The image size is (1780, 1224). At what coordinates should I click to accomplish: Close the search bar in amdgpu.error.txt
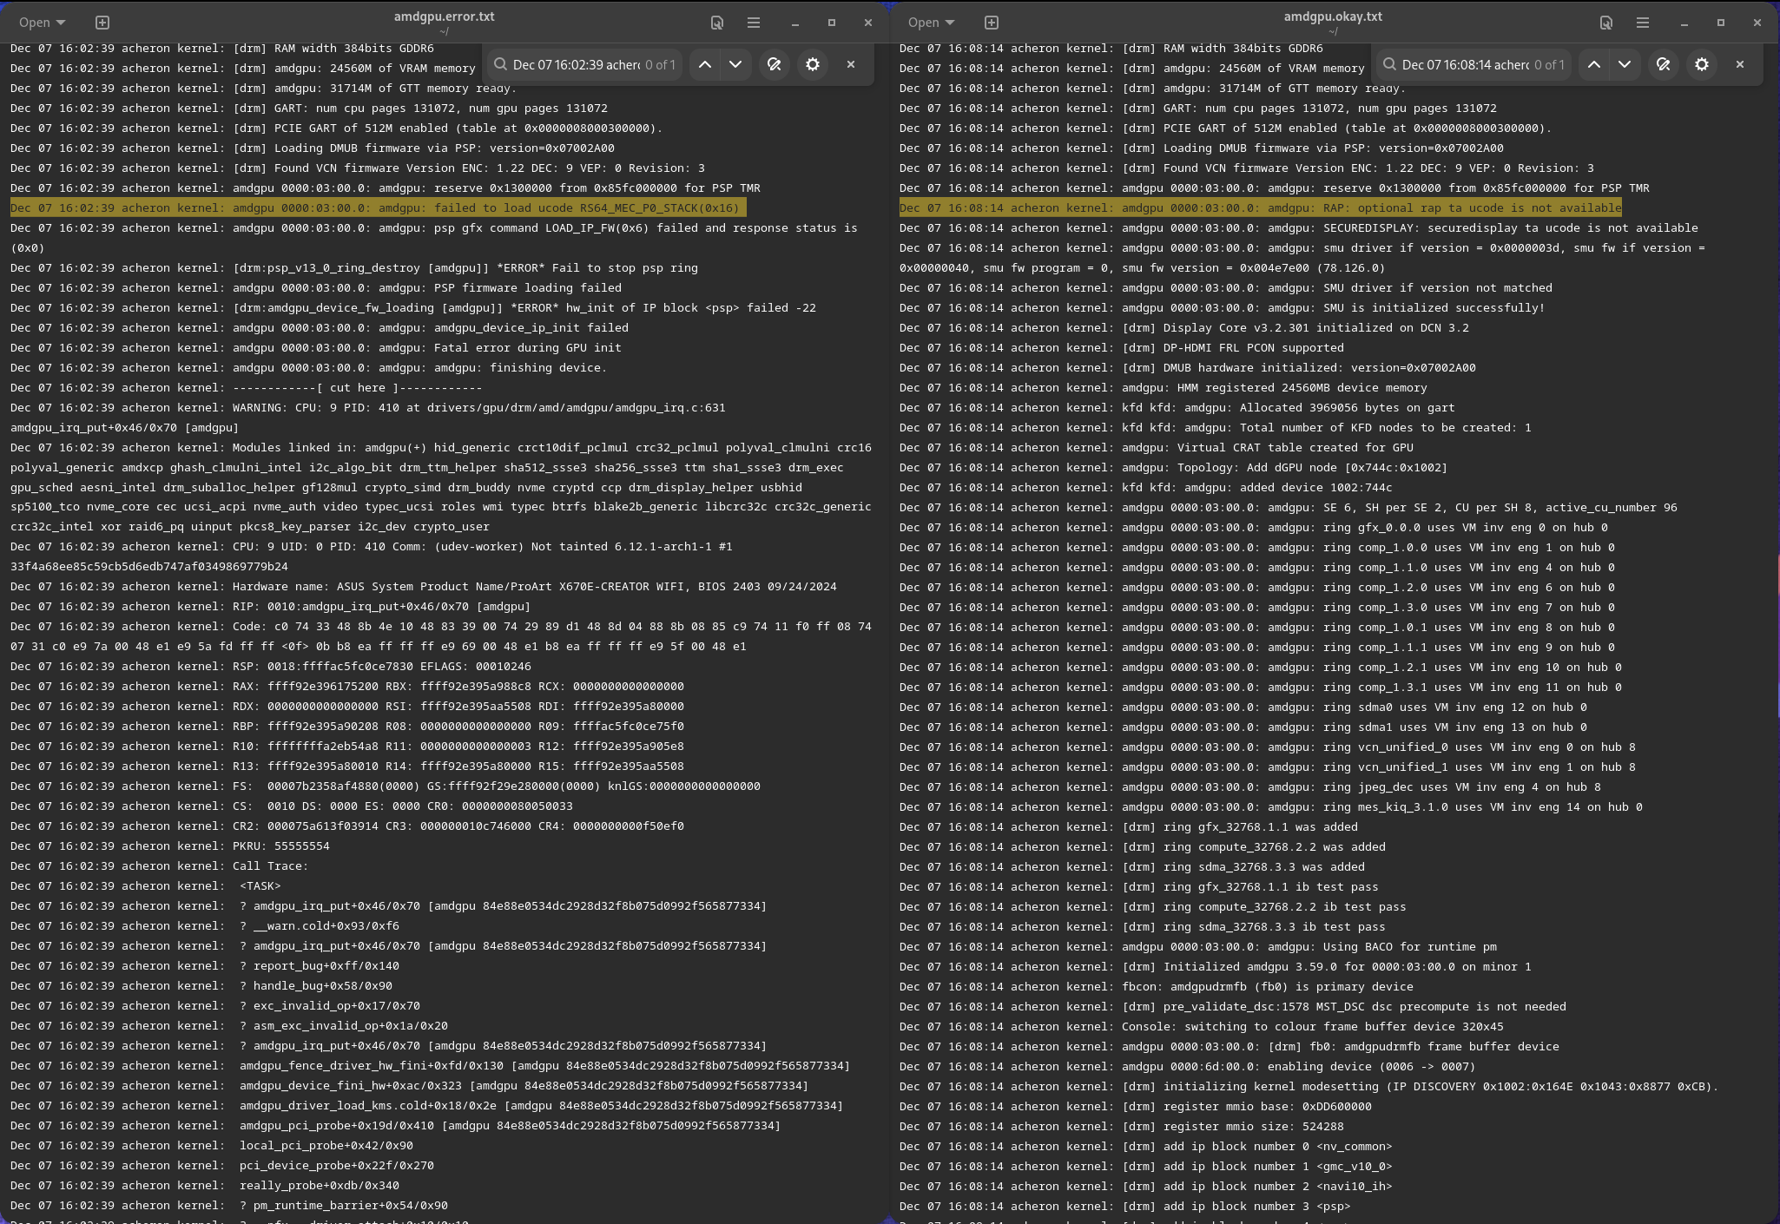pos(851,64)
